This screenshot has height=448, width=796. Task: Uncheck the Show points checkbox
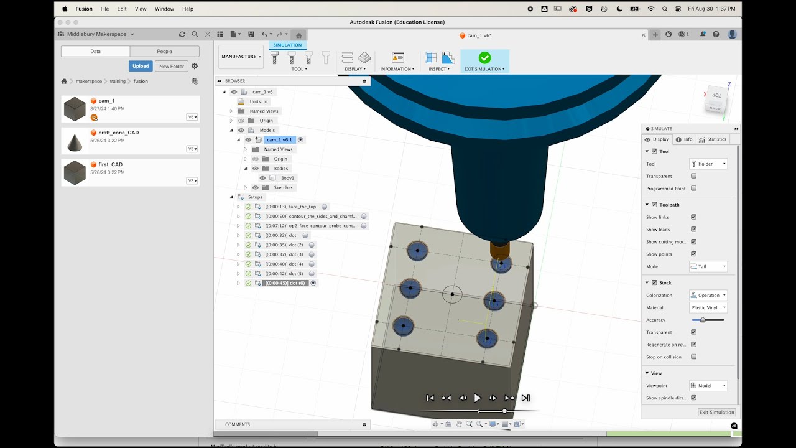[693, 254]
